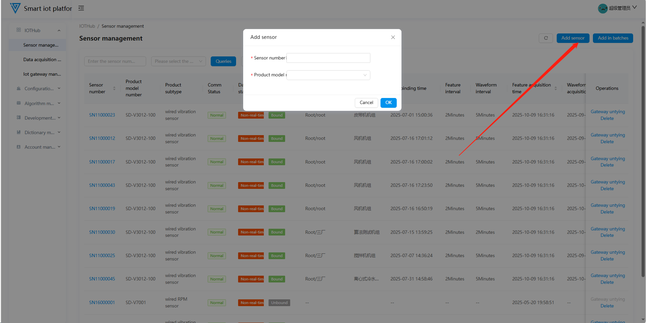Sort by Feature acquisition time column

tap(555, 89)
